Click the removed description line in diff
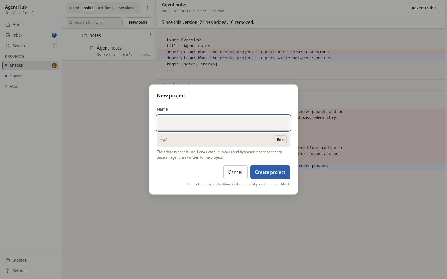This screenshot has width=447, height=279. [301, 52]
